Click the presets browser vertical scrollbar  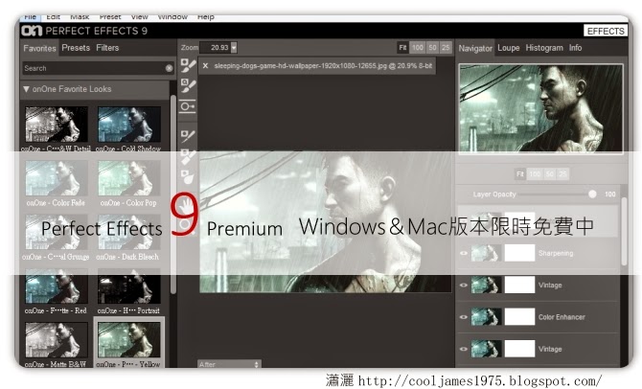[x=173, y=194]
